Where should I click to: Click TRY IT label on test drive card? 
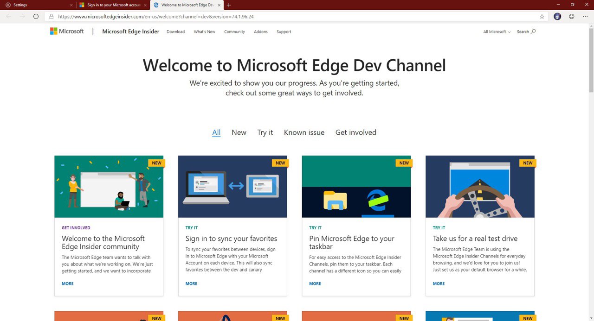(x=439, y=228)
